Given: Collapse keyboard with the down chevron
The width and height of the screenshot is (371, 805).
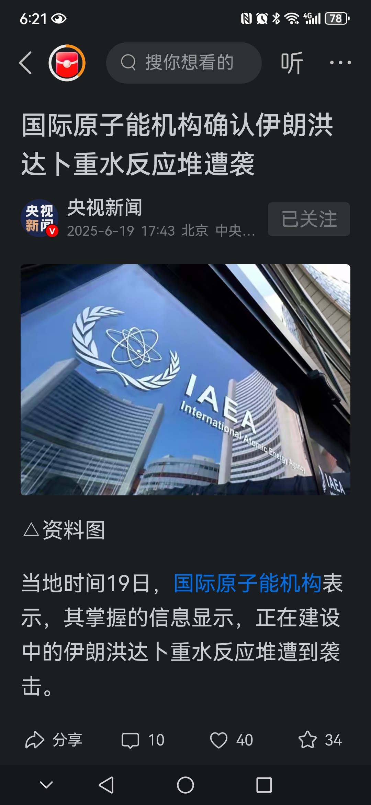Looking at the screenshot, I should point(46,785).
